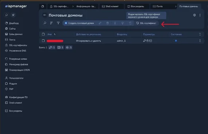
Task: Open Менеджер файлов
Action: coord(17,64)
